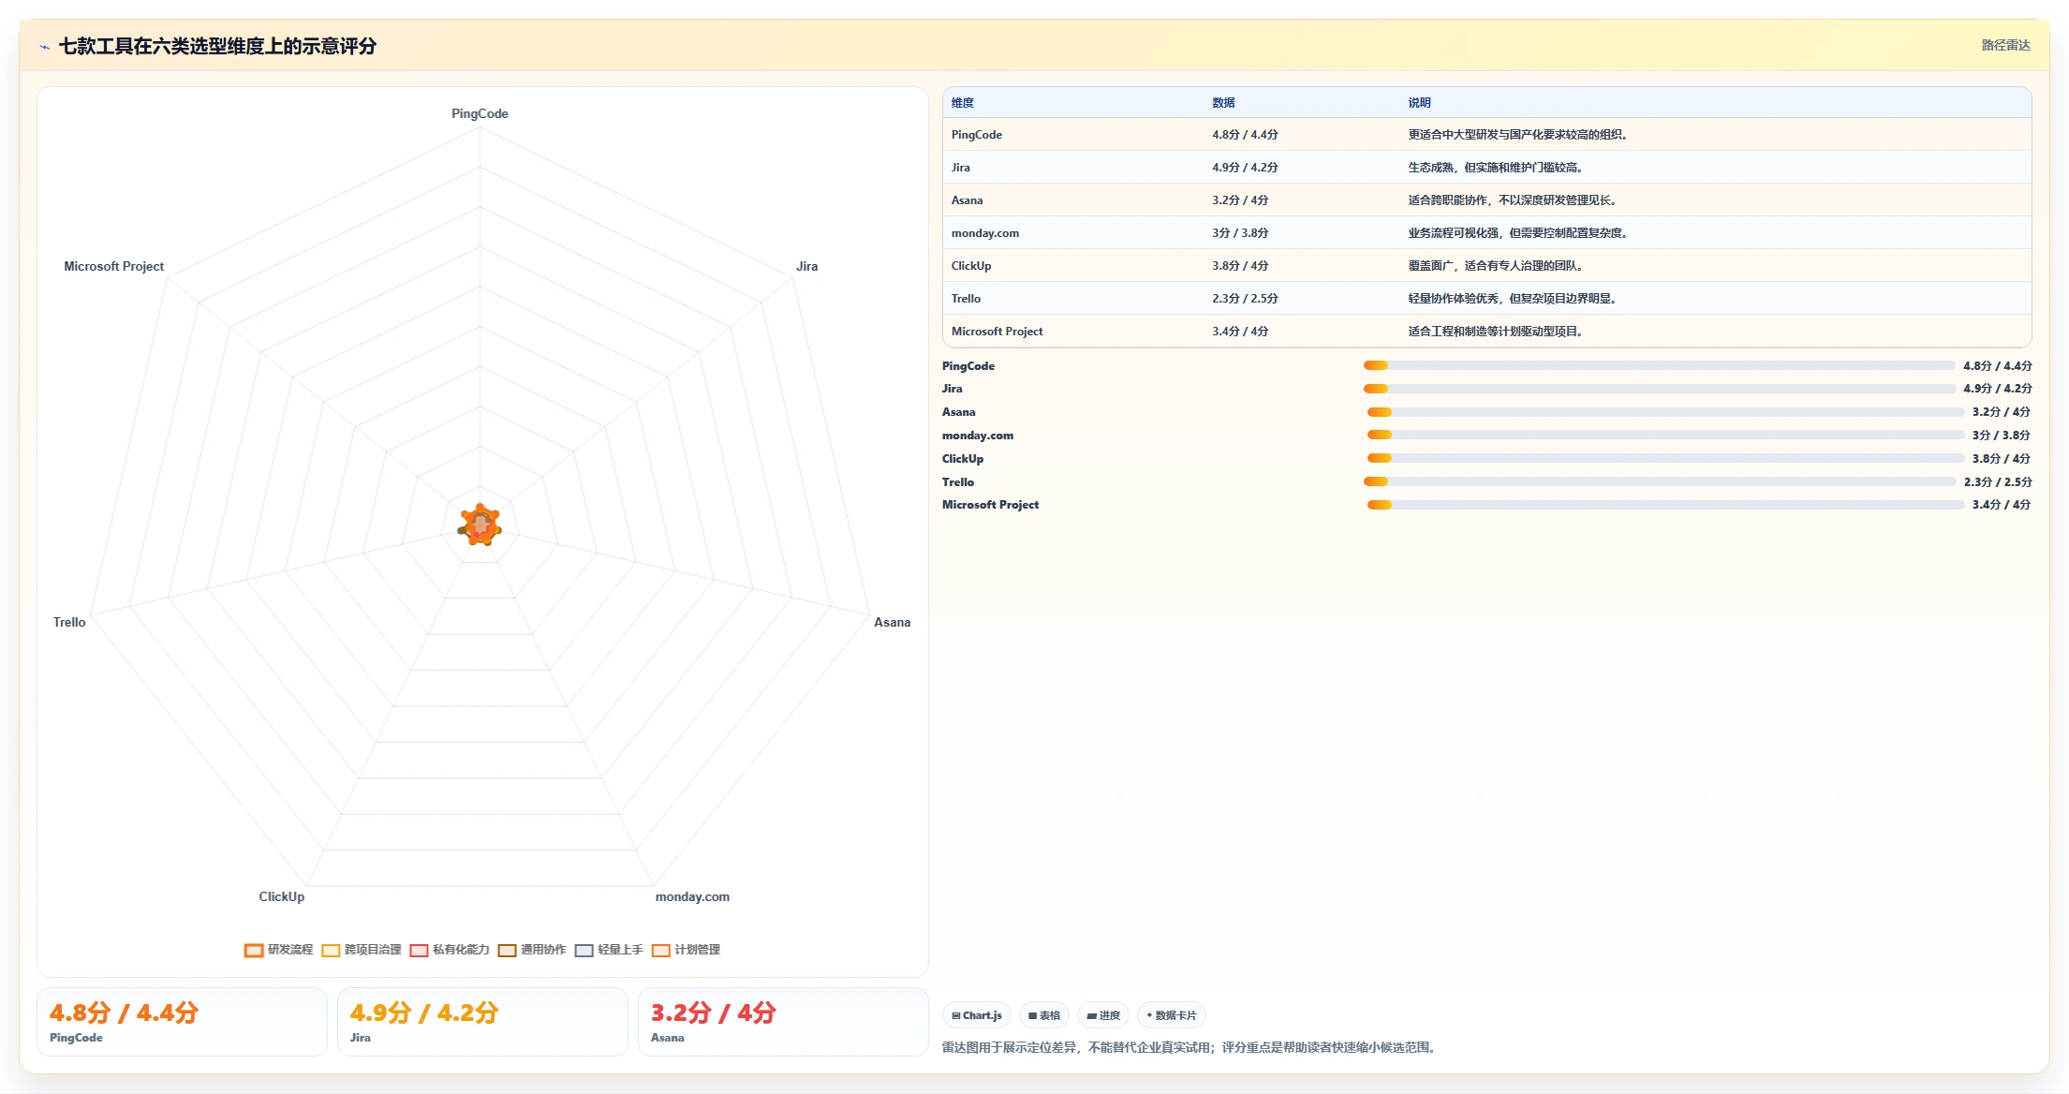Select the 数据卡片 tag chip
The image size is (2069, 1094).
pyautogui.click(x=1172, y=1015)
